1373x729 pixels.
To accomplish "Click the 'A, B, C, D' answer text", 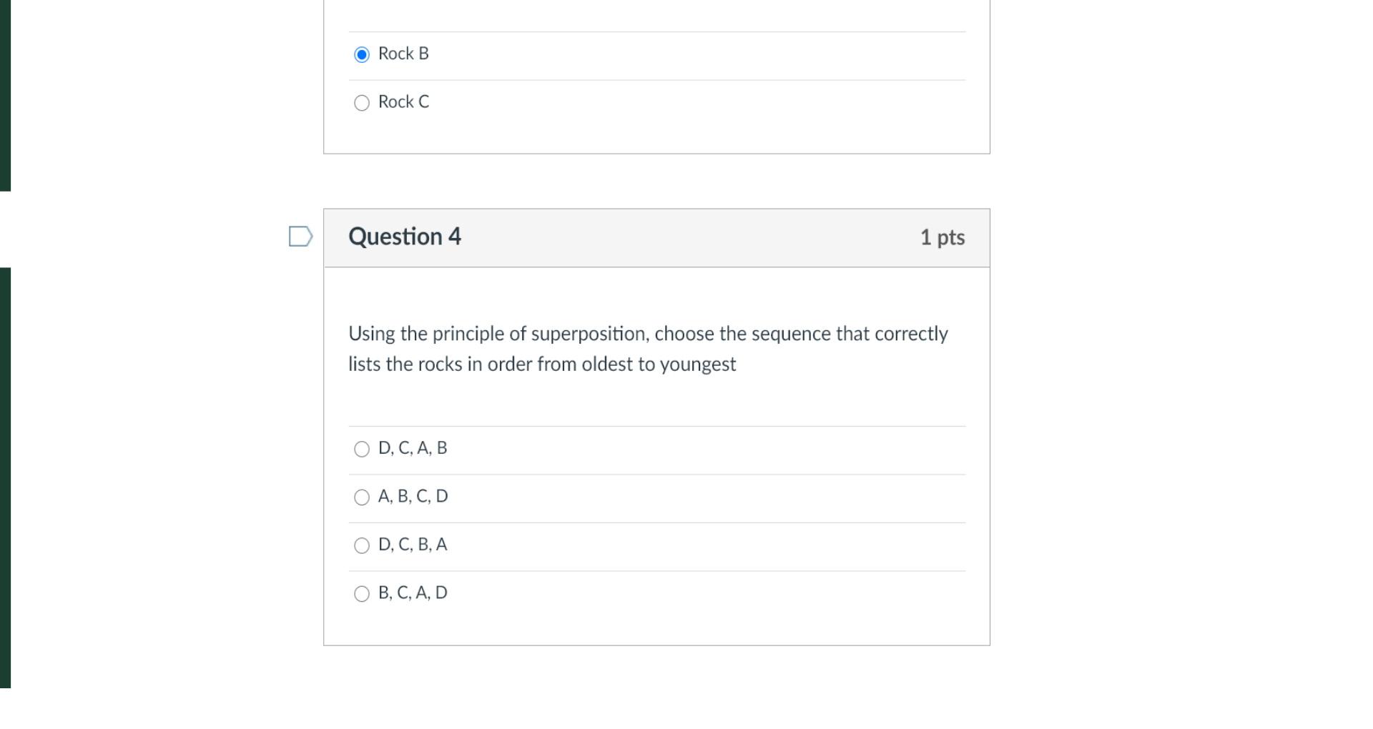I will (x=413, y=496).
